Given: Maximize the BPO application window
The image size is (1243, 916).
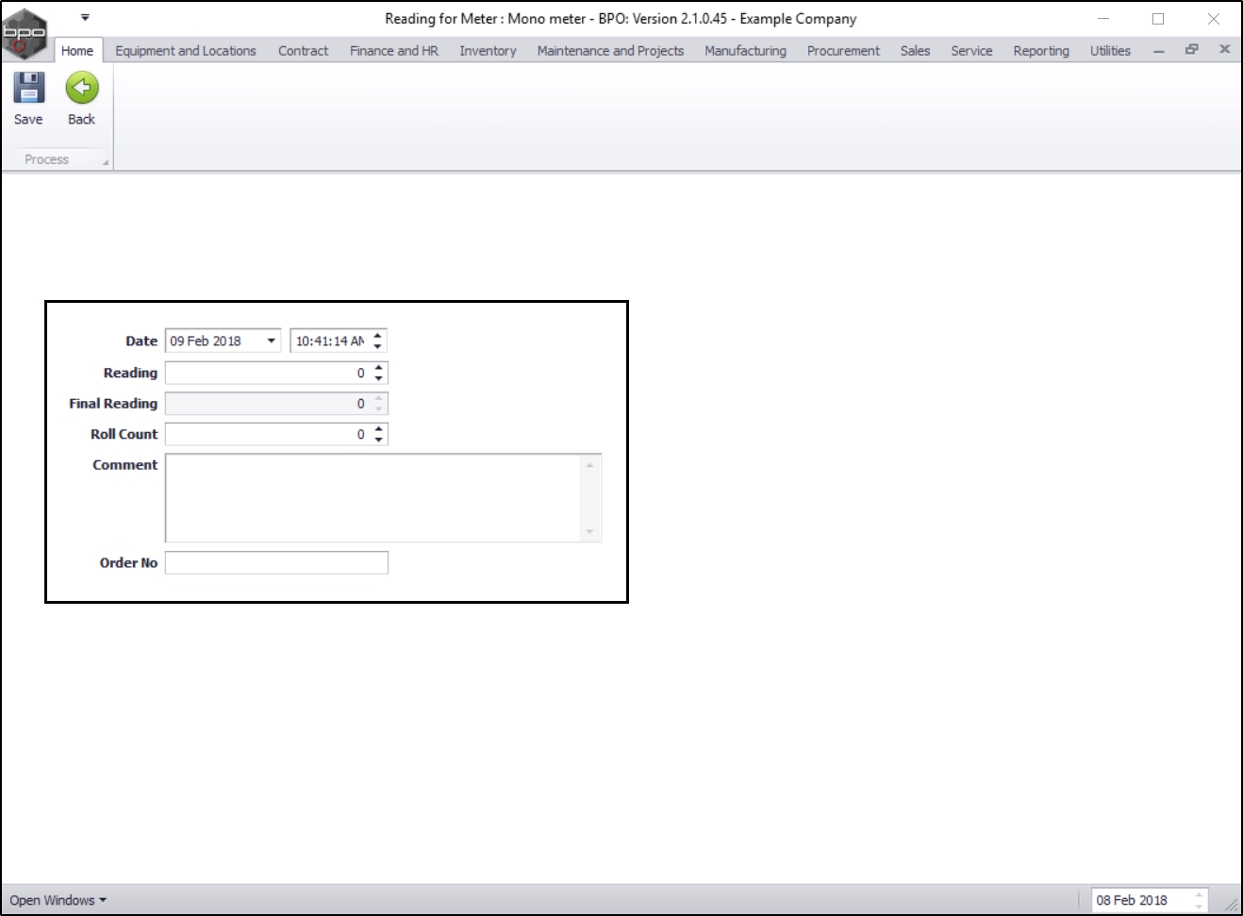Looking at the screenshot, I should [x=1158, y=19].
